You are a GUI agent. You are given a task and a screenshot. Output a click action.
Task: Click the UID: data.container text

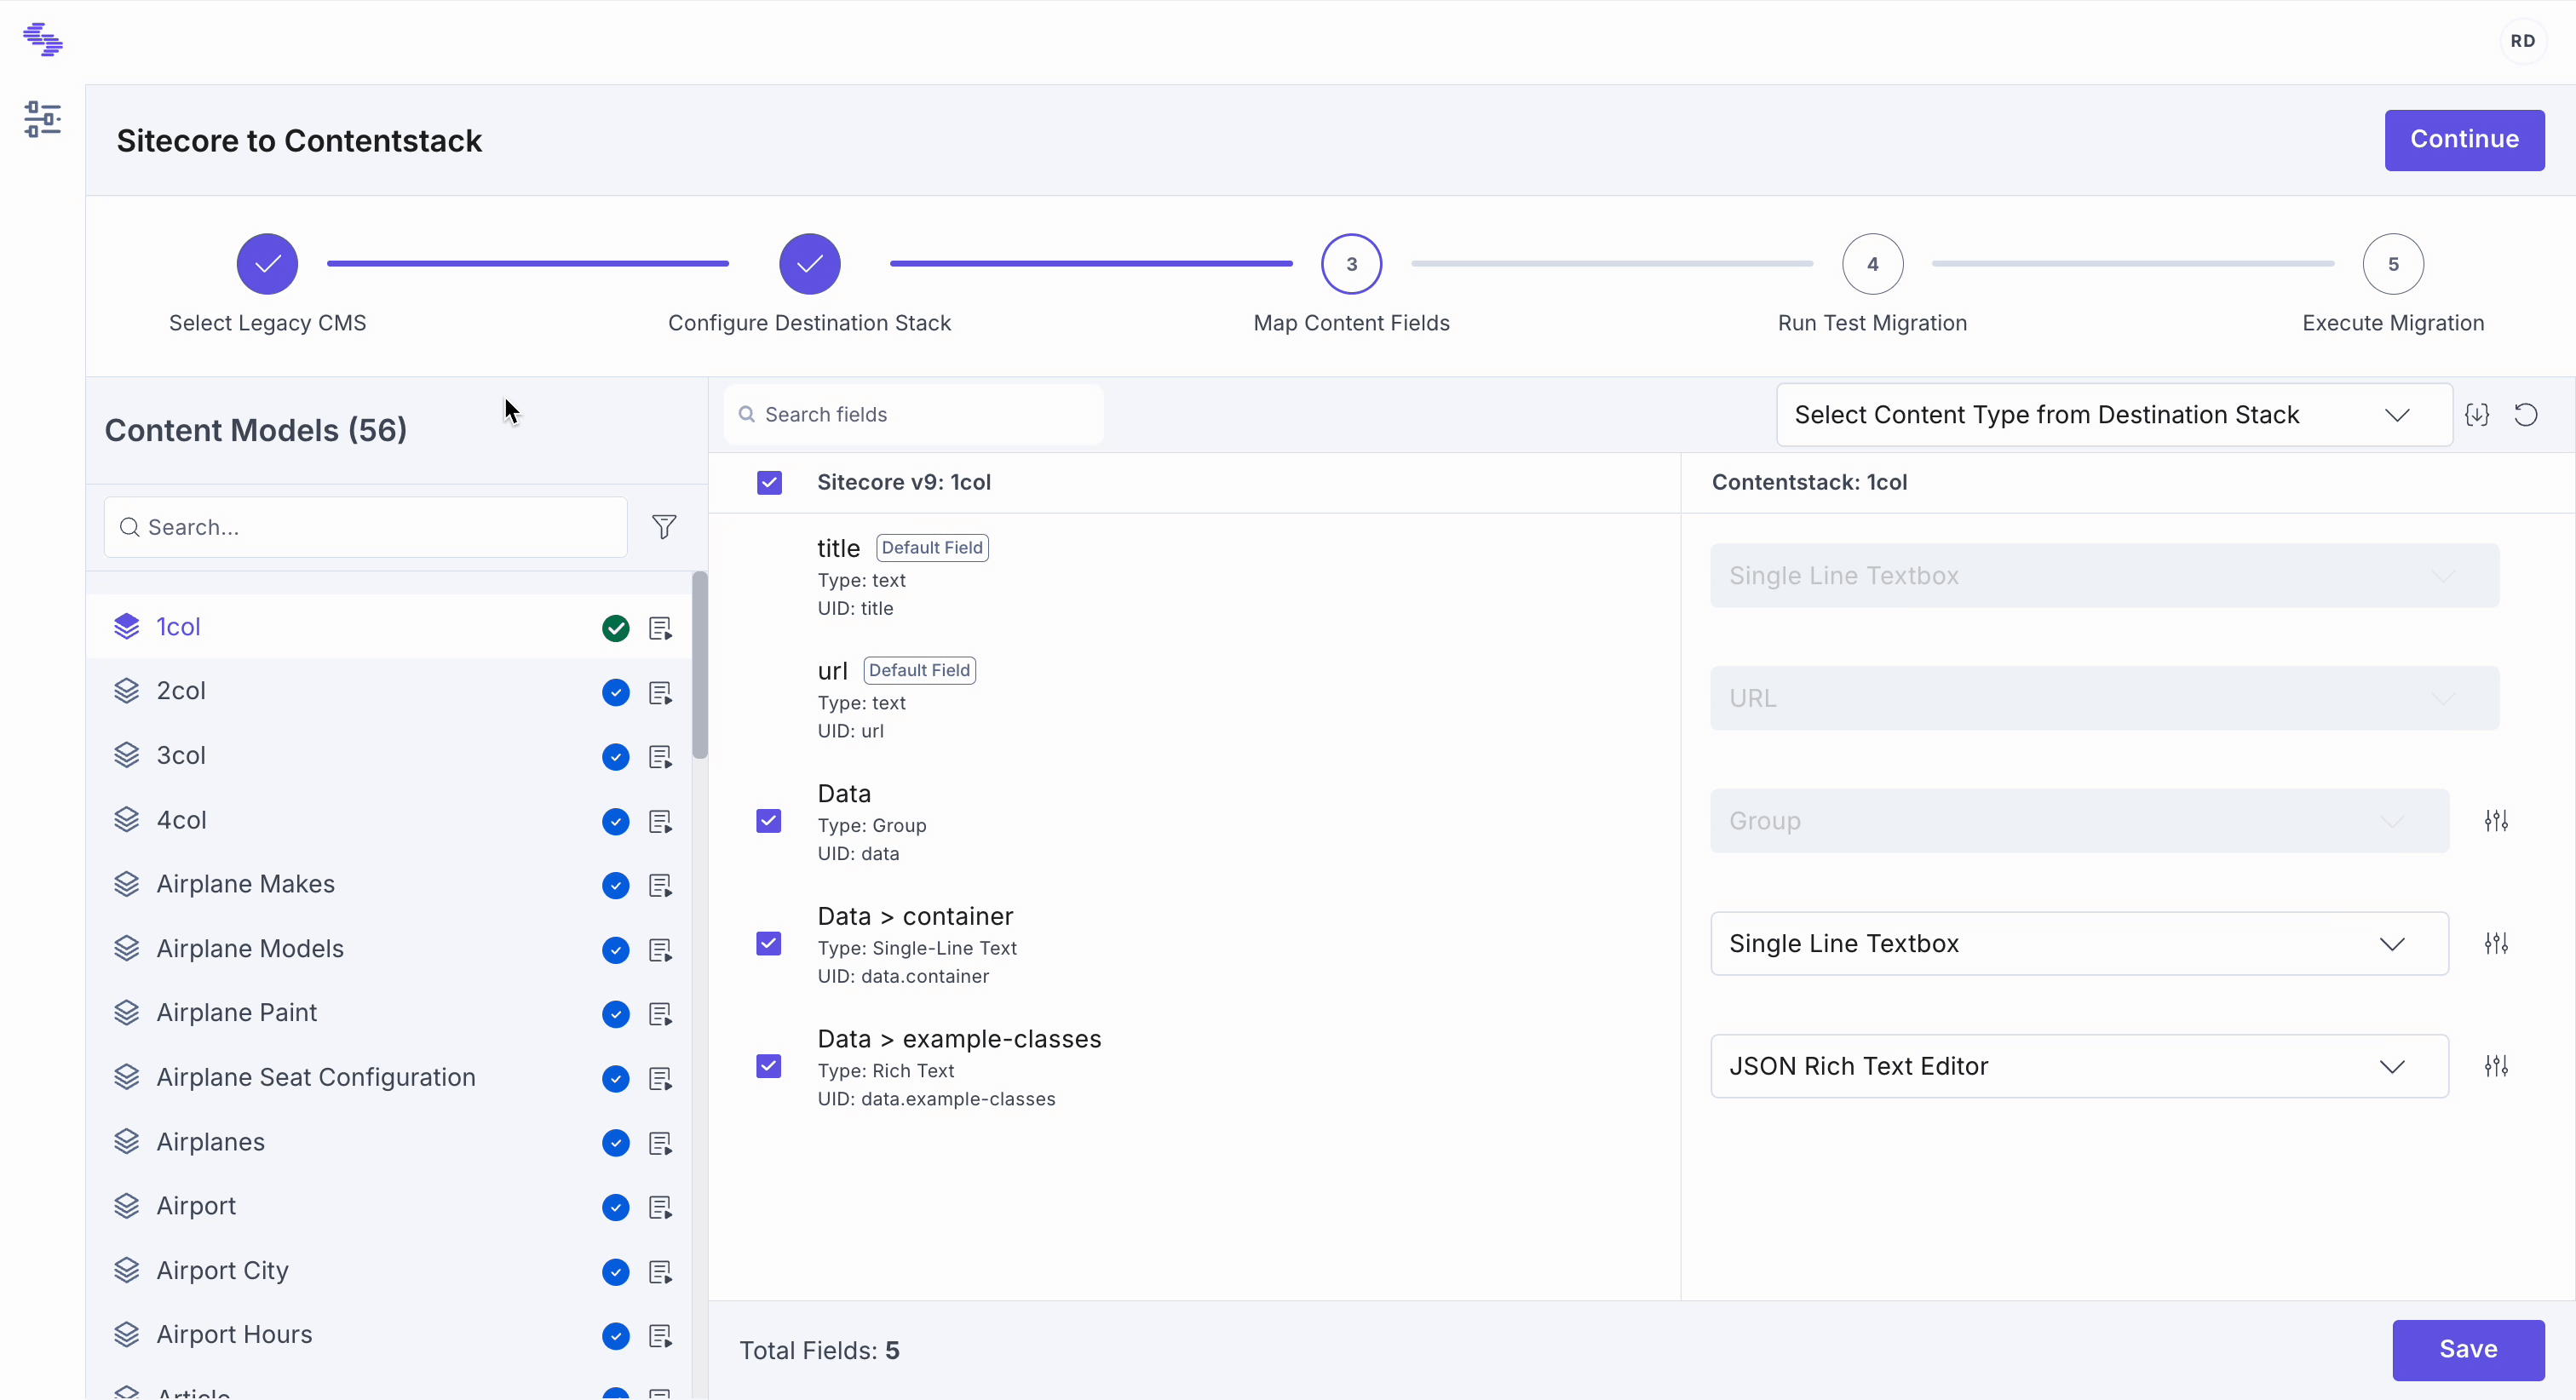click(x=903, y=976)
